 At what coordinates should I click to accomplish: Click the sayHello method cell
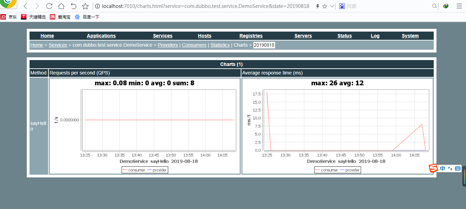coord(39,126)
